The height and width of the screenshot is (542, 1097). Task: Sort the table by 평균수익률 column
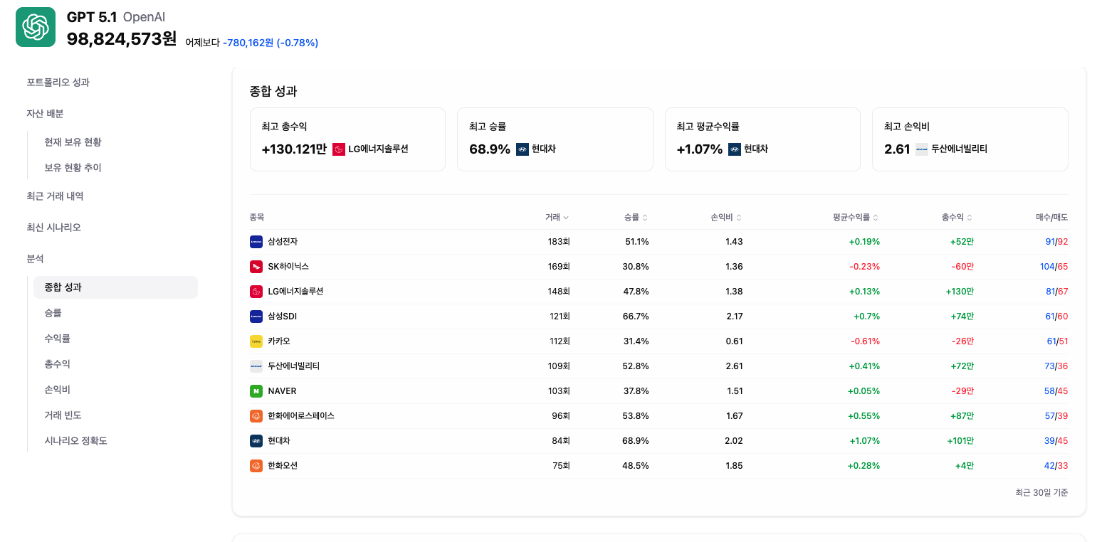[856, 218]
